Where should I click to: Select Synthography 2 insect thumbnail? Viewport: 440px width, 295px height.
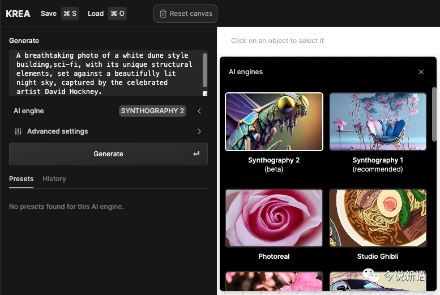point(274,122)
